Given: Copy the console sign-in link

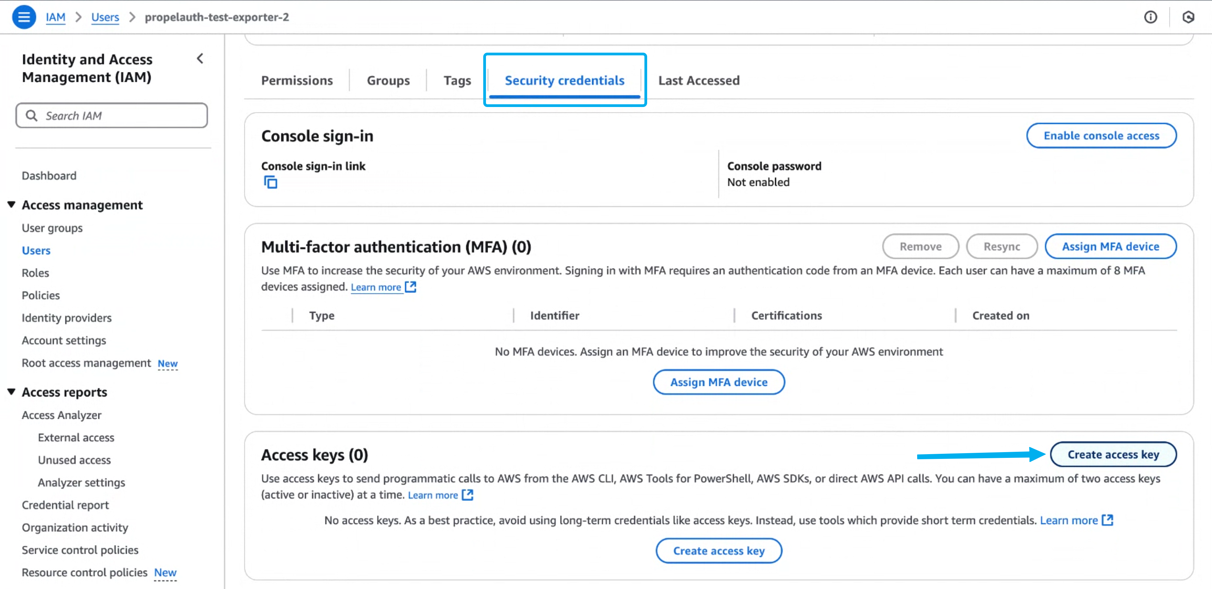Looking at the screenshot, I should [x=271, y=182].
